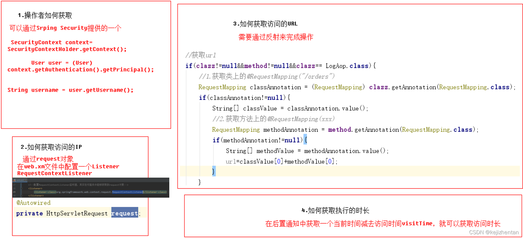The height and width of the screenshot is (238, 523).
Task: Click text '在web.xml文件中配置一个Listener'
Action: pos(68,166)
